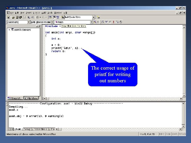The width and height of the screenshot is (191, 143).
Task: Open the Tools menu
Action: pos(50,13)
